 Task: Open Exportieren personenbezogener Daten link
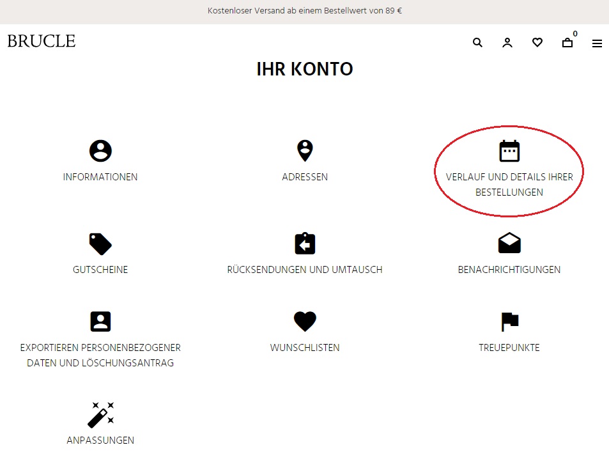click(x=100, y=355)
